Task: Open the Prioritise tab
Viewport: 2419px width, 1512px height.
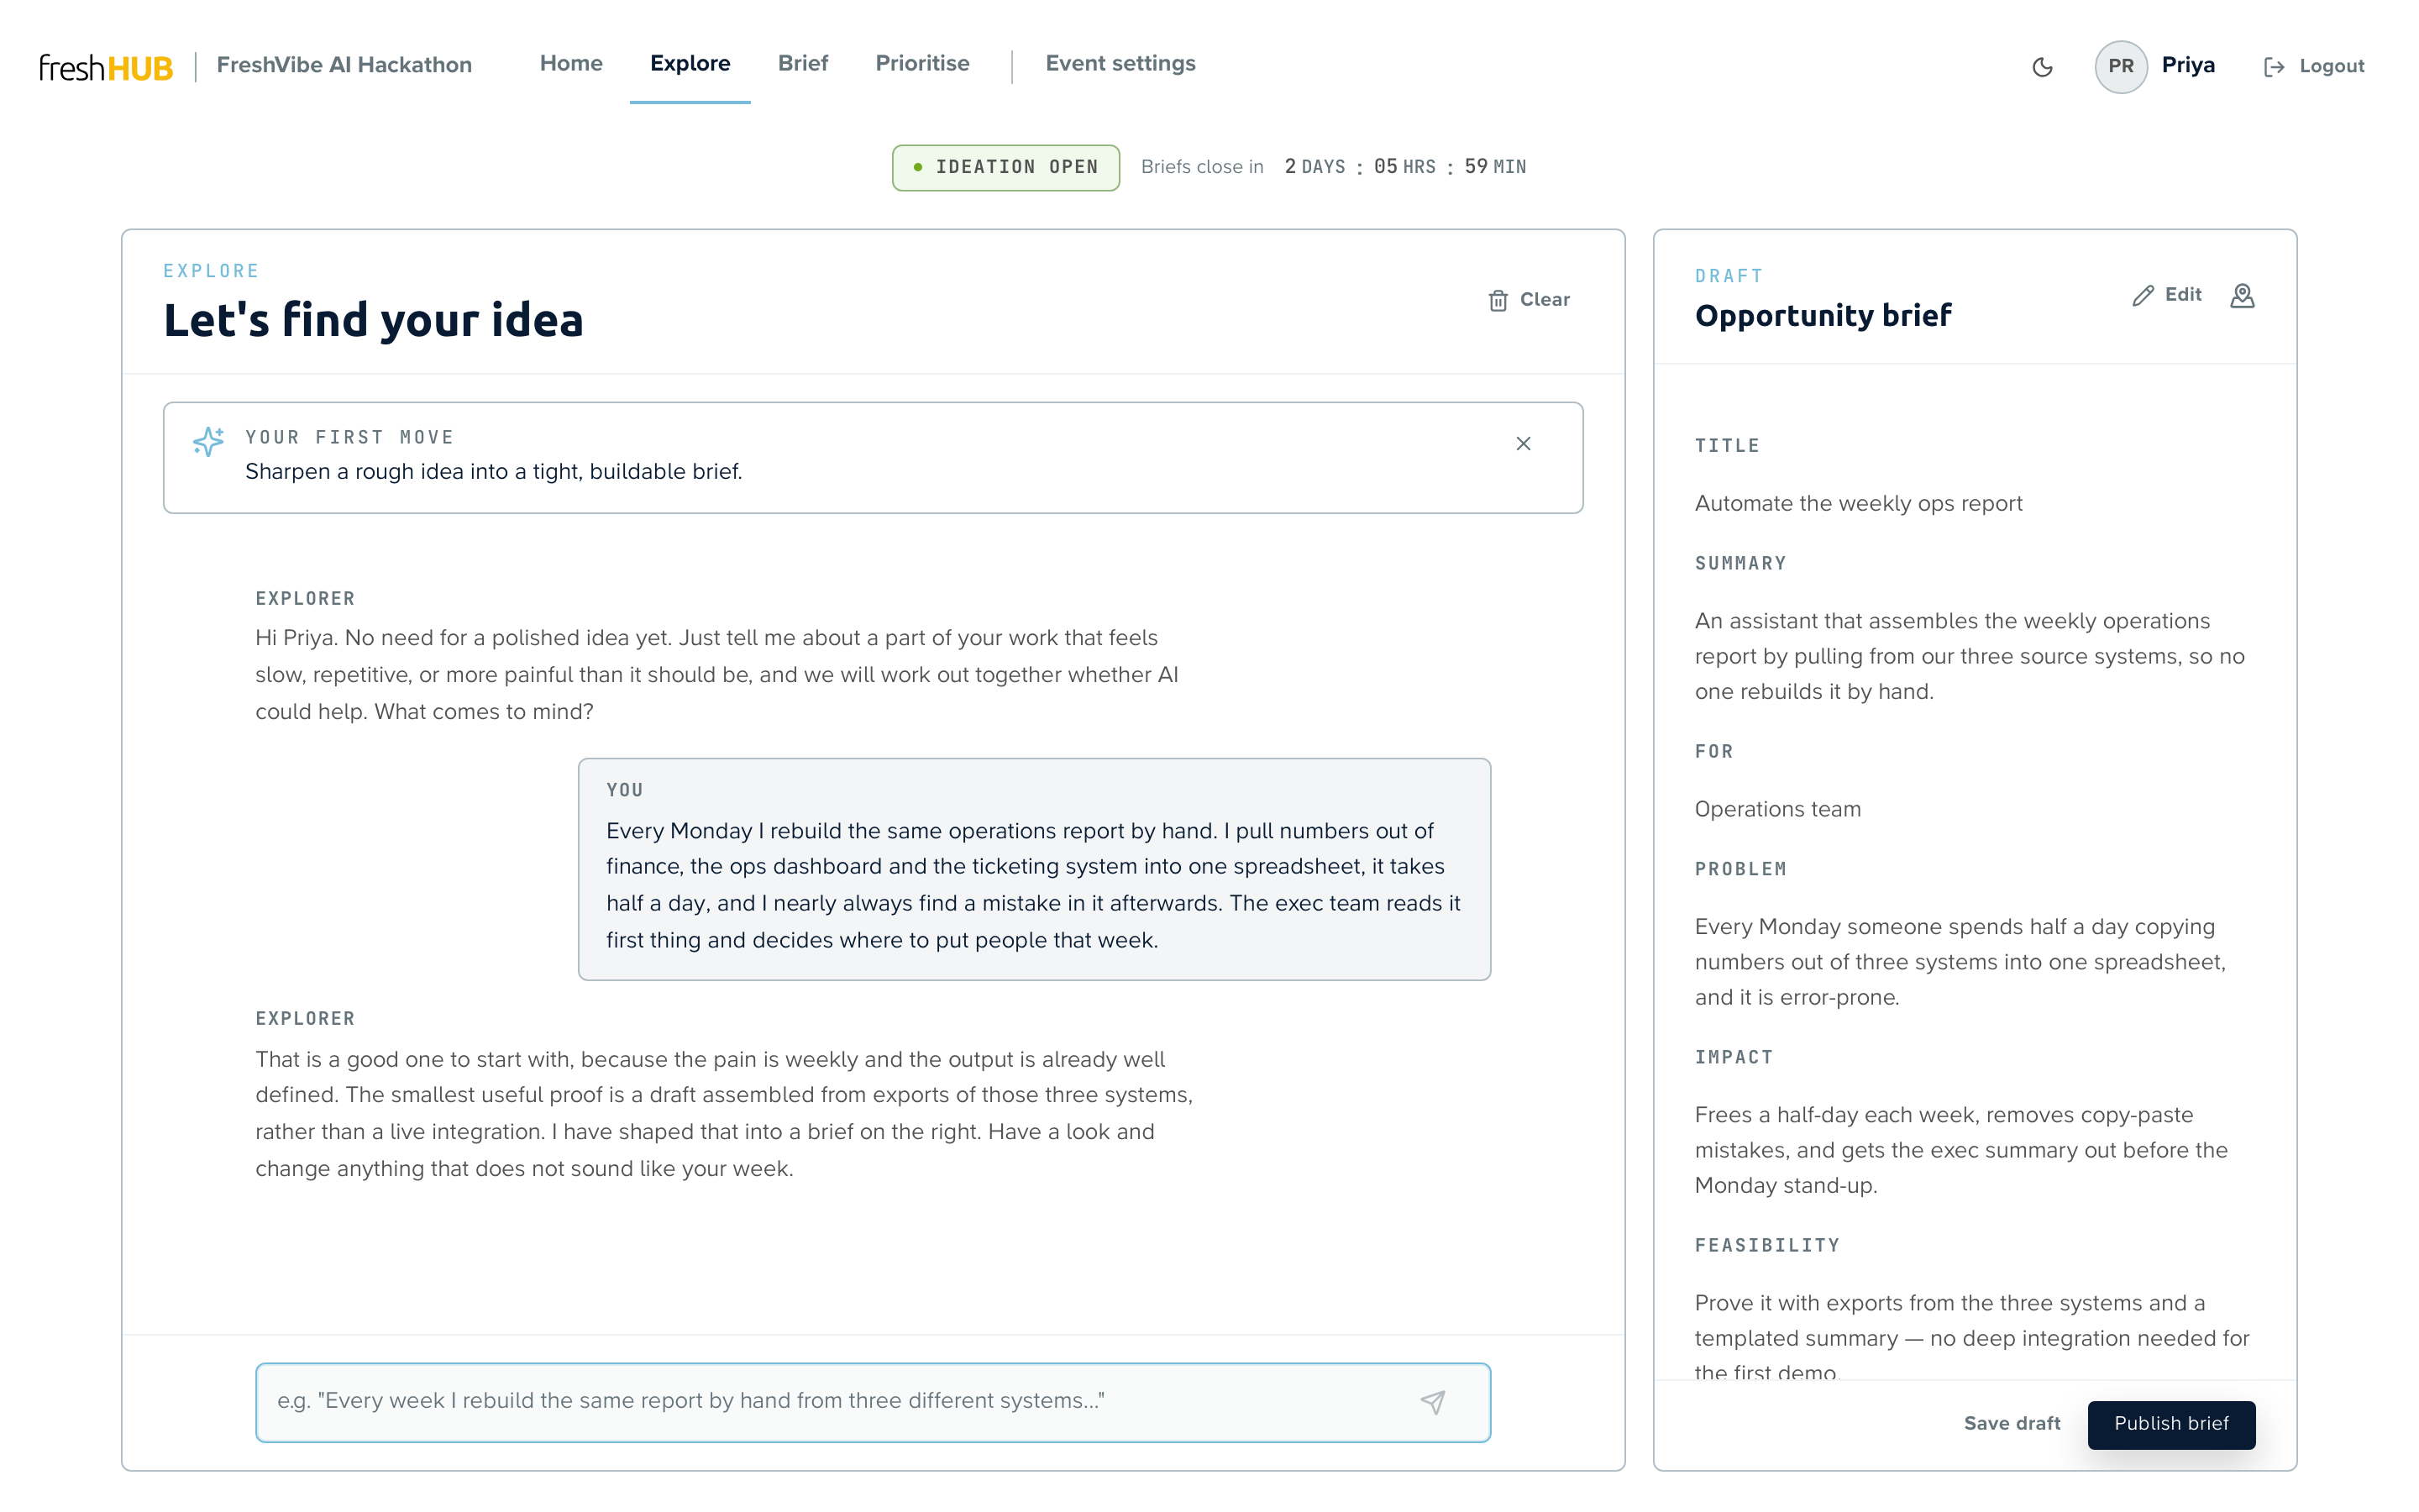Action: [x=921, y=63]
